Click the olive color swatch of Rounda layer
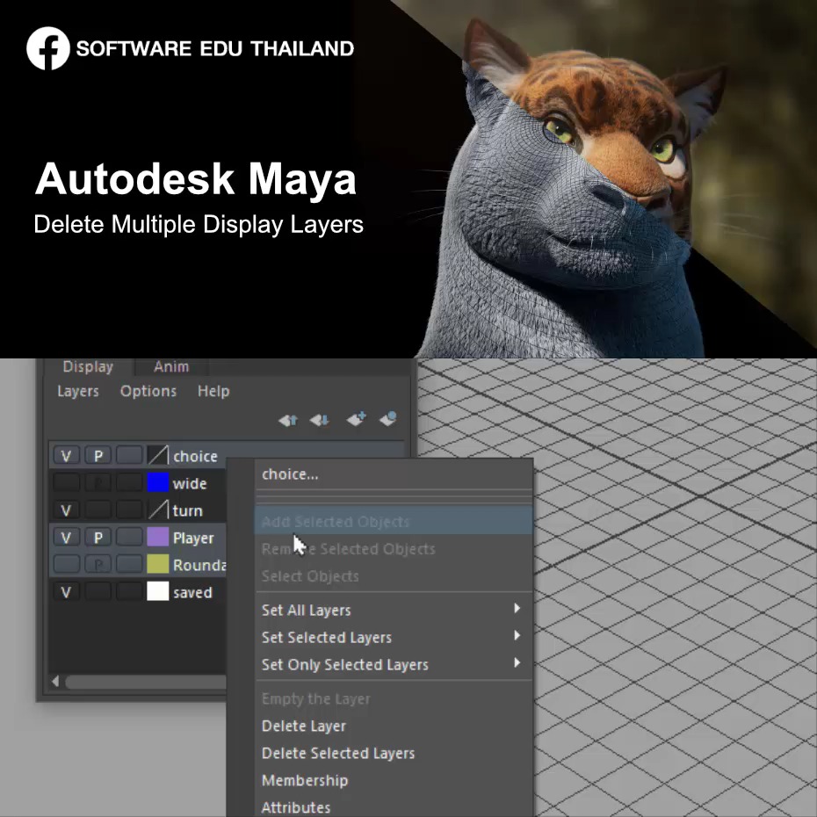This screenshot has width=817, height=817. pos(158,564)
